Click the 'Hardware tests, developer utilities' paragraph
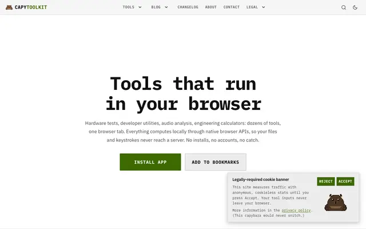The image size is (366, 229). tap(183, 132)
